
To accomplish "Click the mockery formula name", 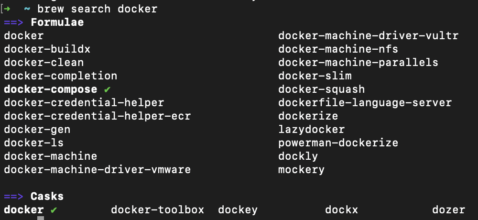I will tap(301, 170).
